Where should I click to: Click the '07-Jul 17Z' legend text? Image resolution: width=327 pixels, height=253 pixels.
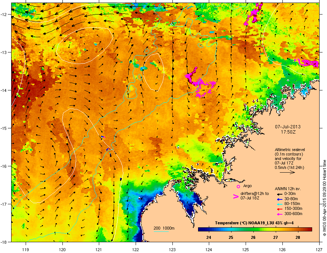coord(284,163)
